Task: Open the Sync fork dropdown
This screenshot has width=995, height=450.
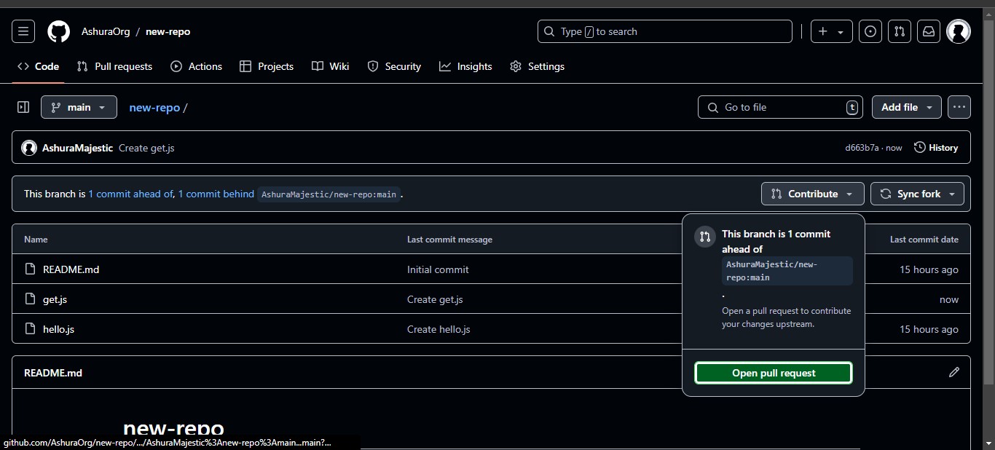Action: [x=918, y=194]
